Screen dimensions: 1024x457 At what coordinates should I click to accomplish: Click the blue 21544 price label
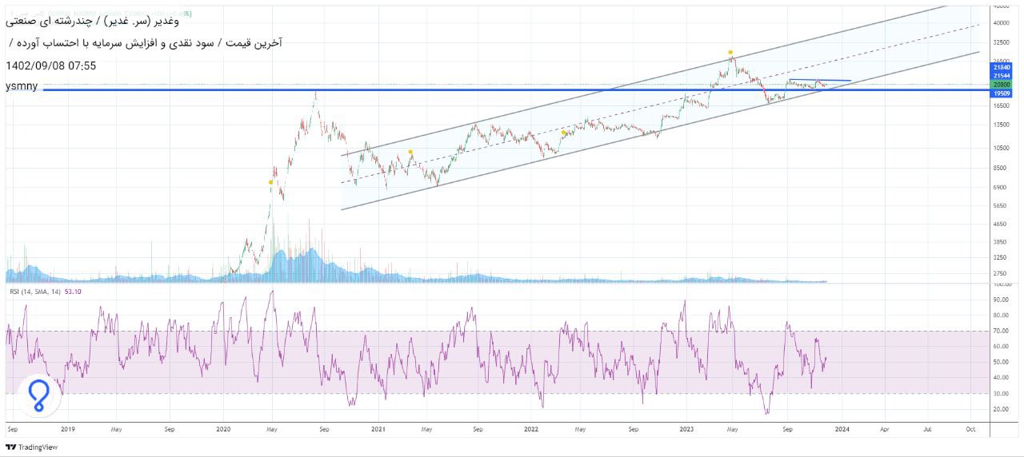(1002, 76)
